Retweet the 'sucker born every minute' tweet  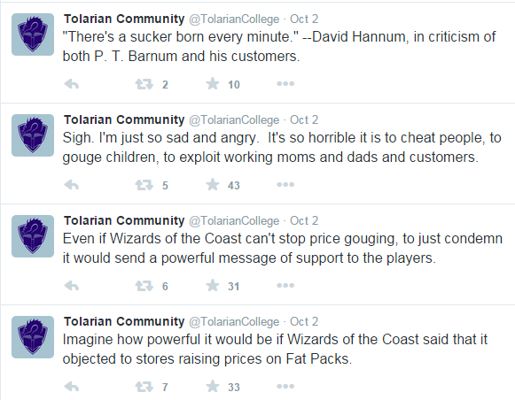coord(144,84)
